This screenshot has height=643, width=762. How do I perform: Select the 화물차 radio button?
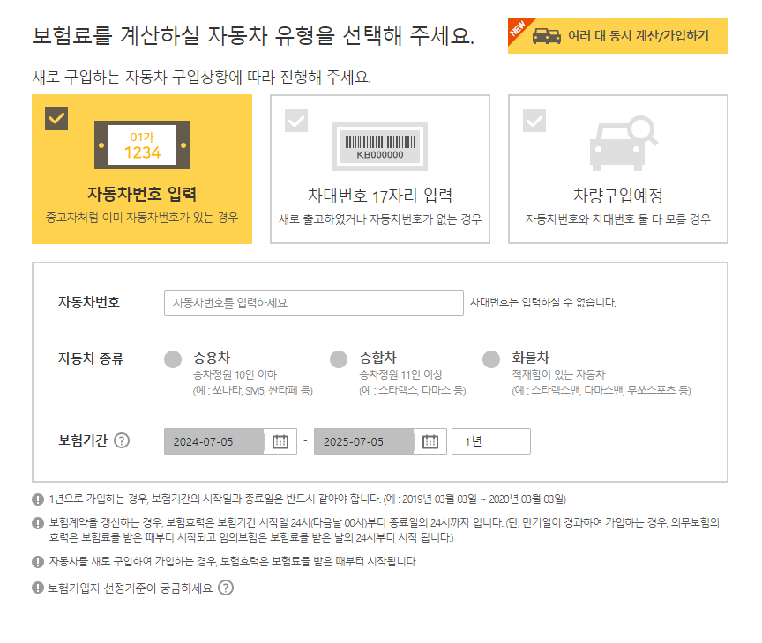pos(490,358)
